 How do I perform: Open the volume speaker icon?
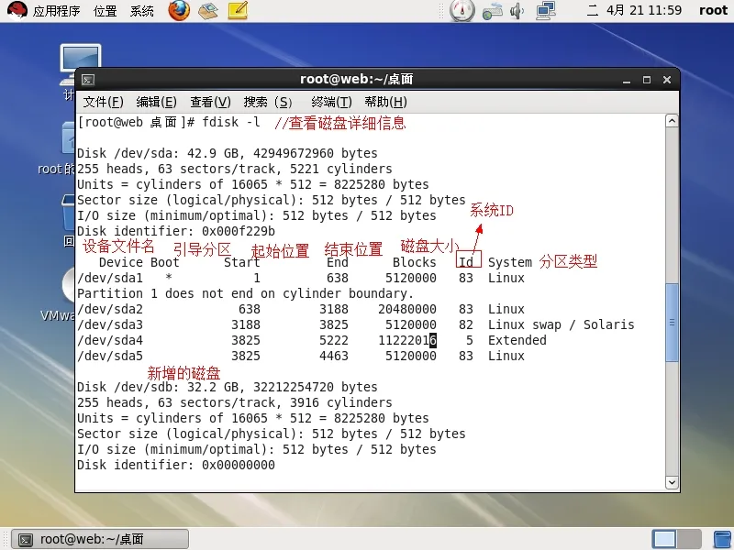pyautogui.click(x=517, y=11)
